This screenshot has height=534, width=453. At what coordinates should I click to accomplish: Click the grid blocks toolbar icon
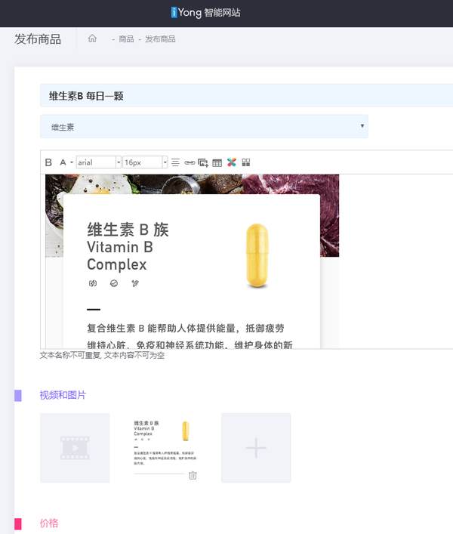point(246,162)
